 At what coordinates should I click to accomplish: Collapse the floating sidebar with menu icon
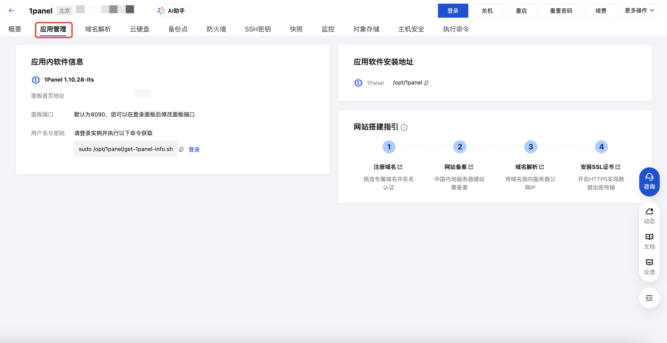click(x=649, y=298)
